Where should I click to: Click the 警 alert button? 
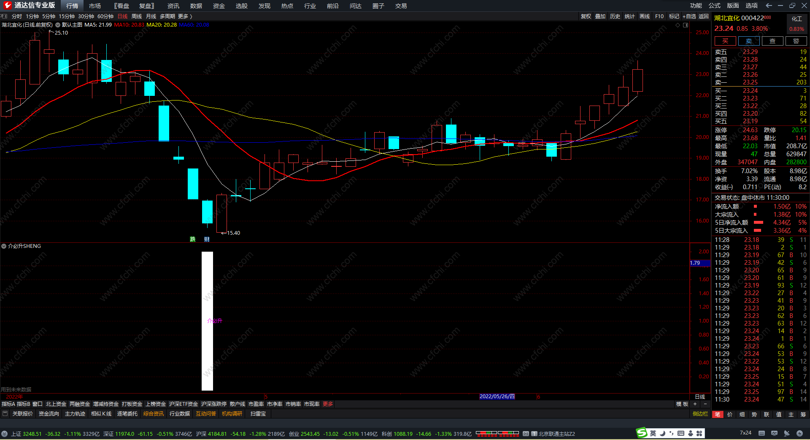[x=796, y=41]
